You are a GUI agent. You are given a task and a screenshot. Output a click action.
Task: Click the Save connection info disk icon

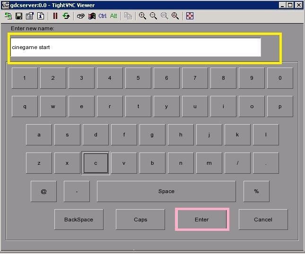(x=19, y=16)
